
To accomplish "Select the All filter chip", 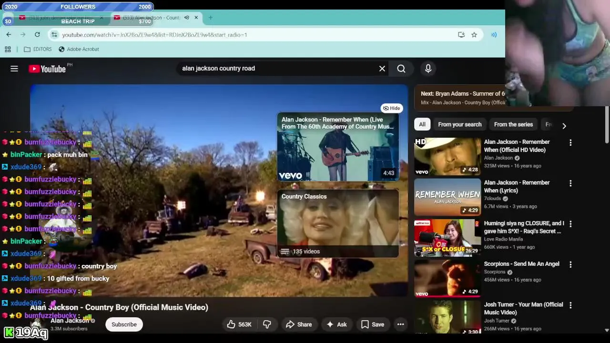I will click(x=422, y=124).
